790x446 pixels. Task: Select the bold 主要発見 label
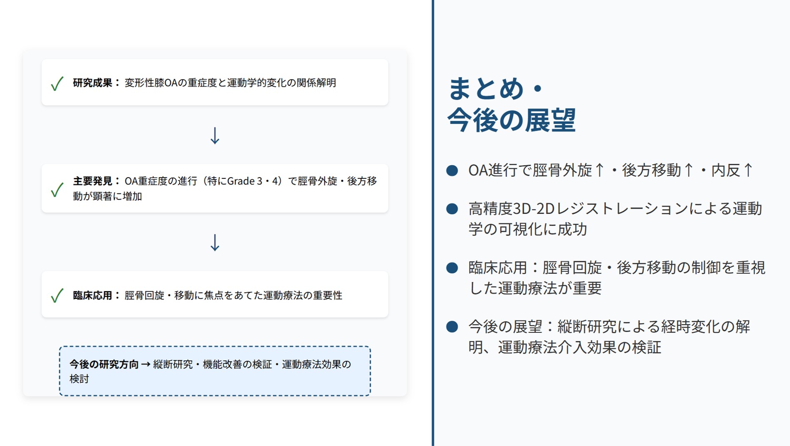92,181
